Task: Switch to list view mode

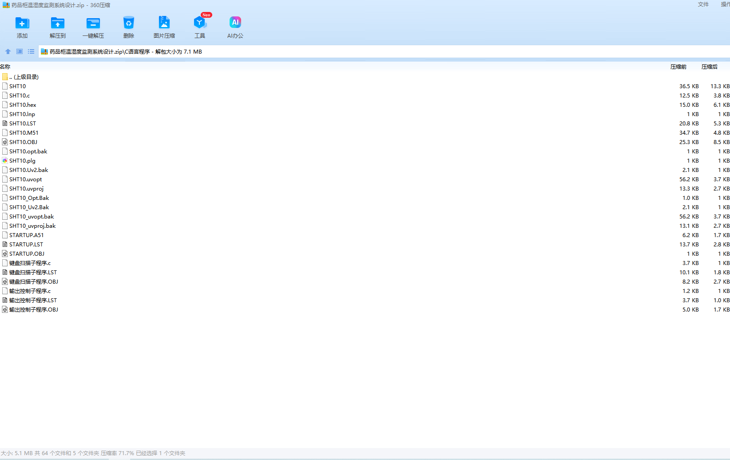Action: [x=31, y=51]
